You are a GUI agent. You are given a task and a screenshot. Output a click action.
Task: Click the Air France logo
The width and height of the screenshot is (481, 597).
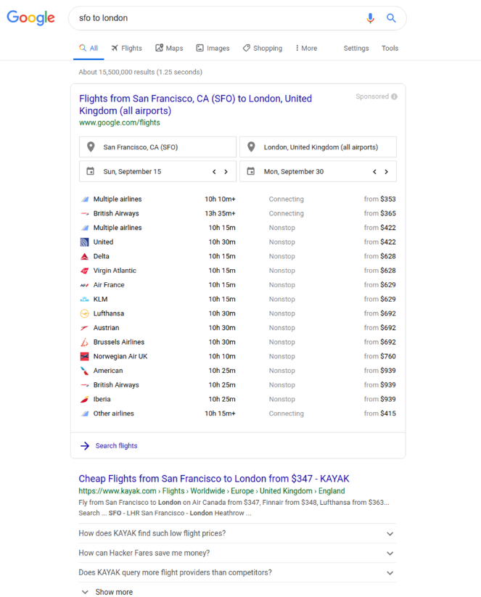point(85,285)
